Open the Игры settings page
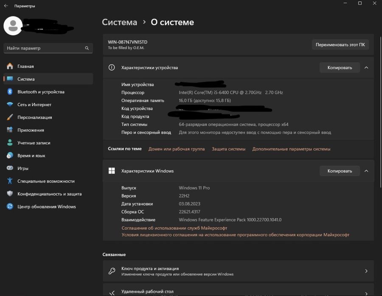Viewport: 382px width, 296px height. tap(23, 168)
